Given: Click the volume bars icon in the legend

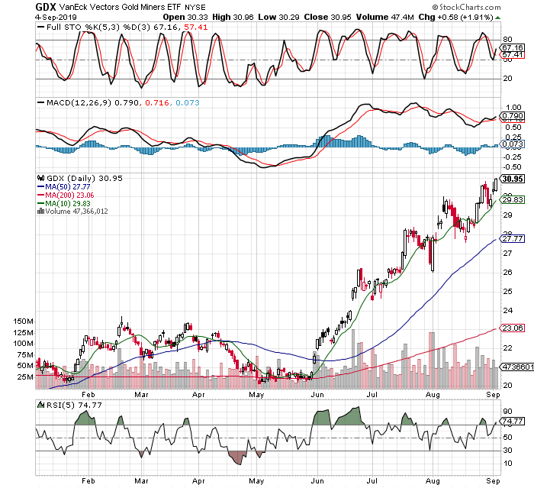Looking at the screenshot, I should tap(40, 212).
